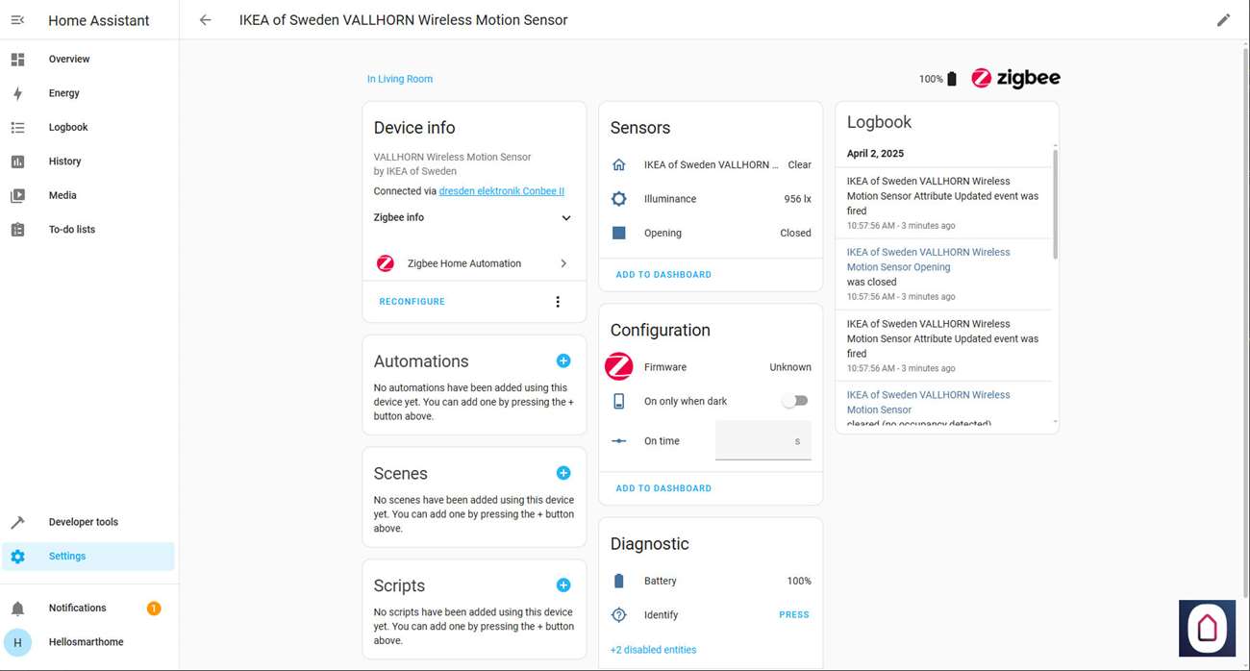Add a new automation plus icon
Screen dimensions: 1250x671
563,360
